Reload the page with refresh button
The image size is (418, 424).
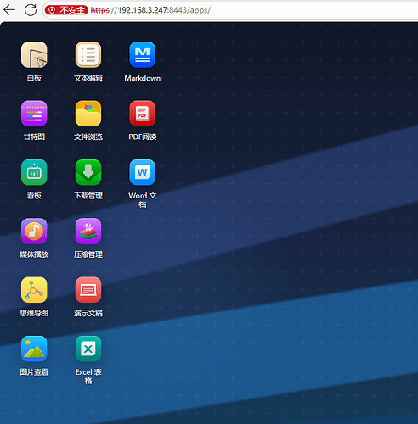coord(31,10)
